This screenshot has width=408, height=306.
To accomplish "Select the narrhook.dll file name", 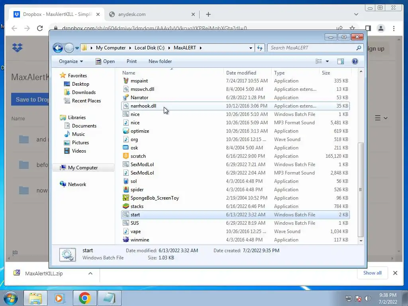I will coord(143,106).
